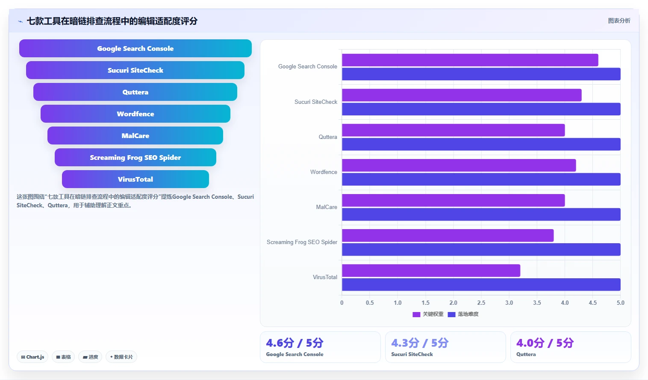Click the 数据卡片 tag chip
Viewport: 648px width, 380px height.
(121, 357)
